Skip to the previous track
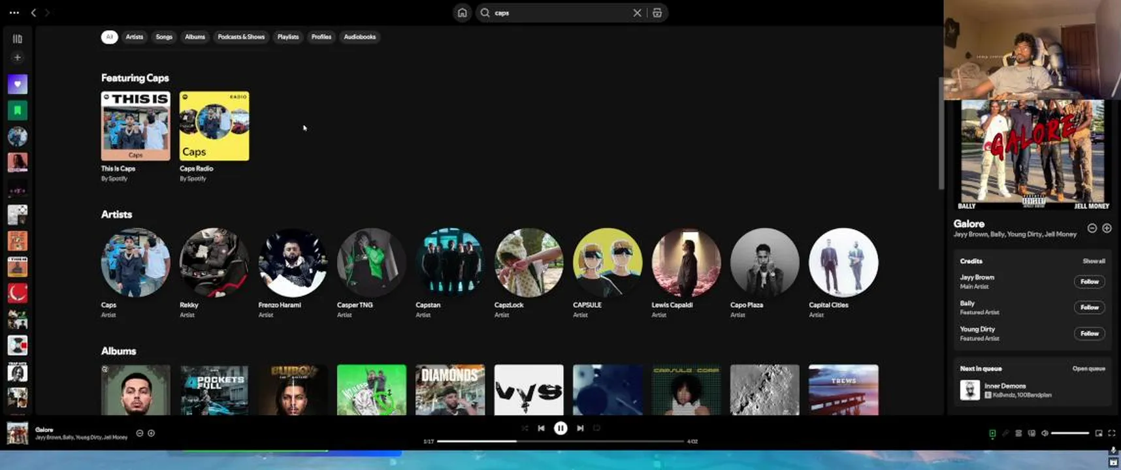 (541, 428)
